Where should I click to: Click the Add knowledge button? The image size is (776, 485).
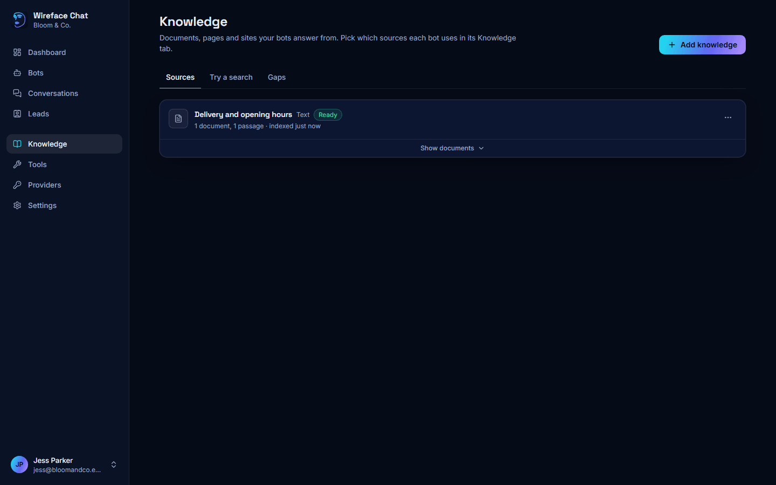click(x=702, y=45)
